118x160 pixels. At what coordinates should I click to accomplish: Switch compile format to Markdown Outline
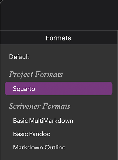point(39,147)
